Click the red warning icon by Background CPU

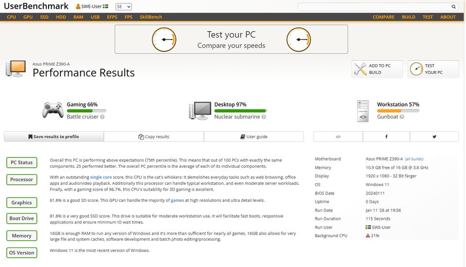[367, 235]
